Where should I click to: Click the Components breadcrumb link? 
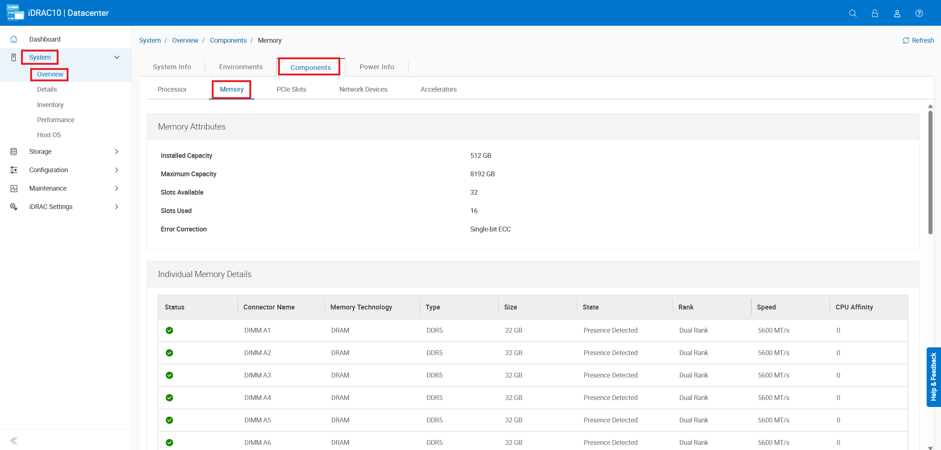(228, 40)
